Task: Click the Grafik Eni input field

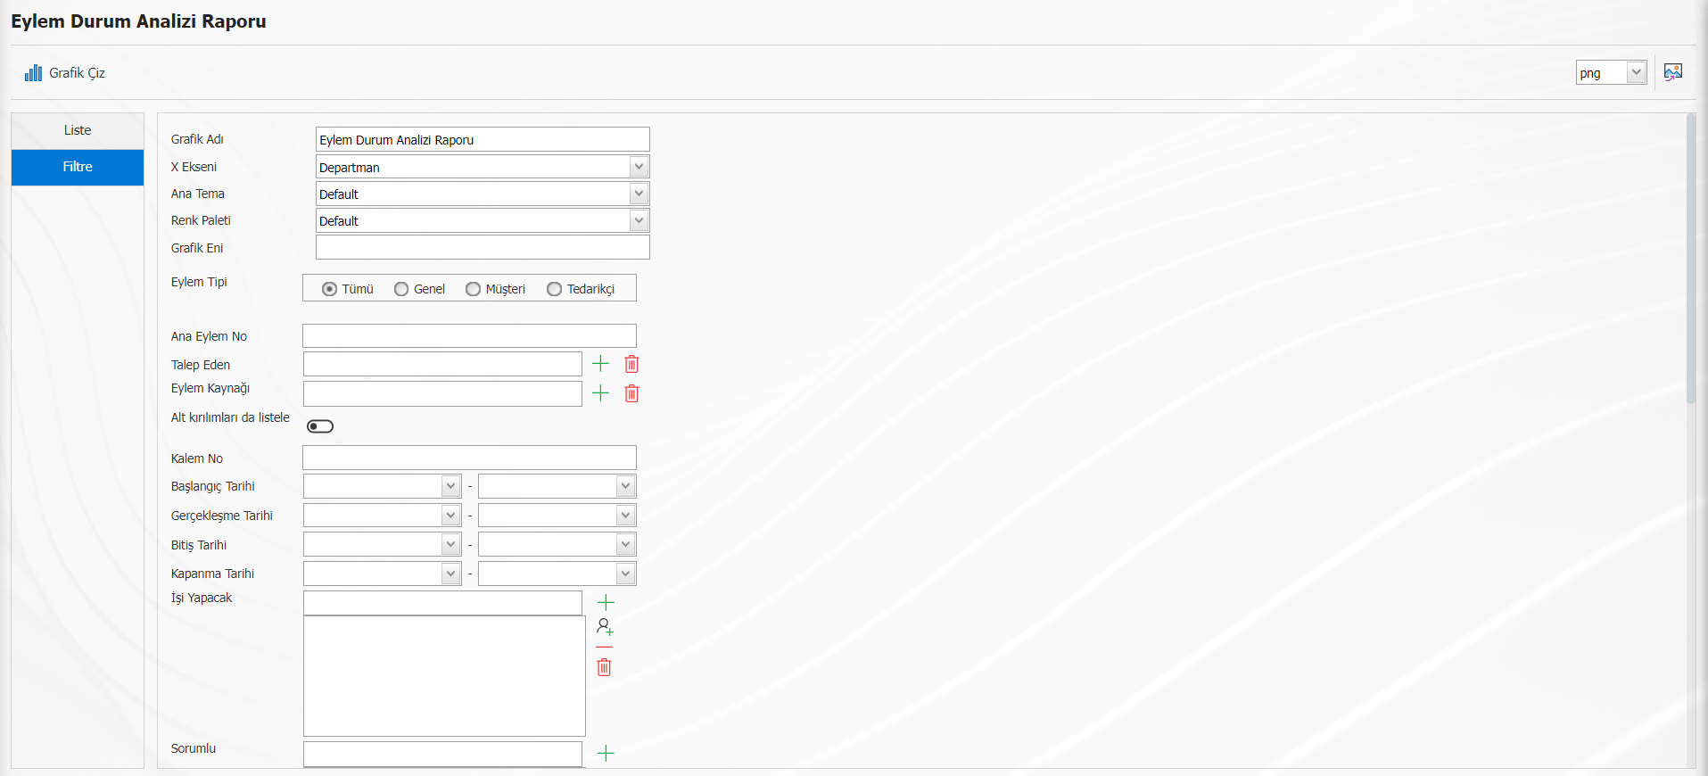Action: [x=483, y=247]
